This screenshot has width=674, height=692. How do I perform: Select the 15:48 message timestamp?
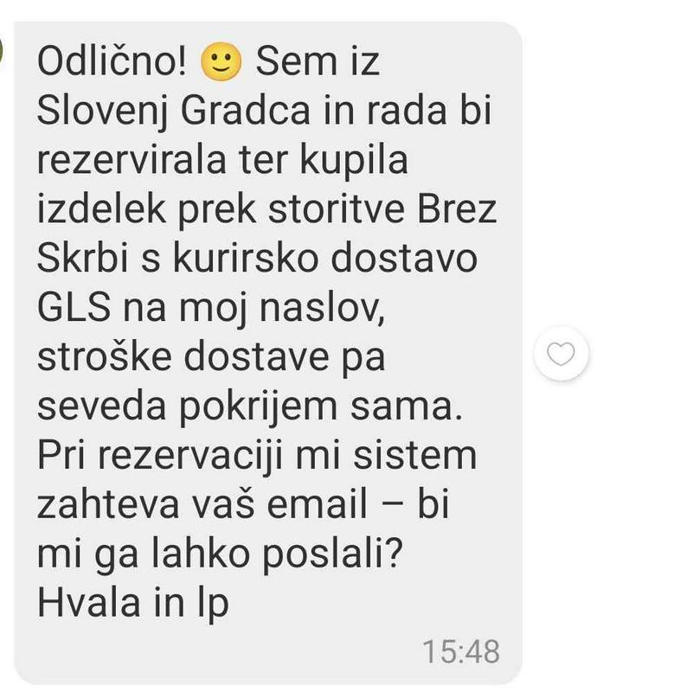pyautogui.click(x=461, y=651)
